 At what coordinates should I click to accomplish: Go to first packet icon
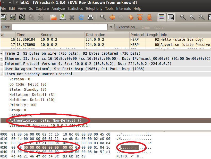(140, 17)
